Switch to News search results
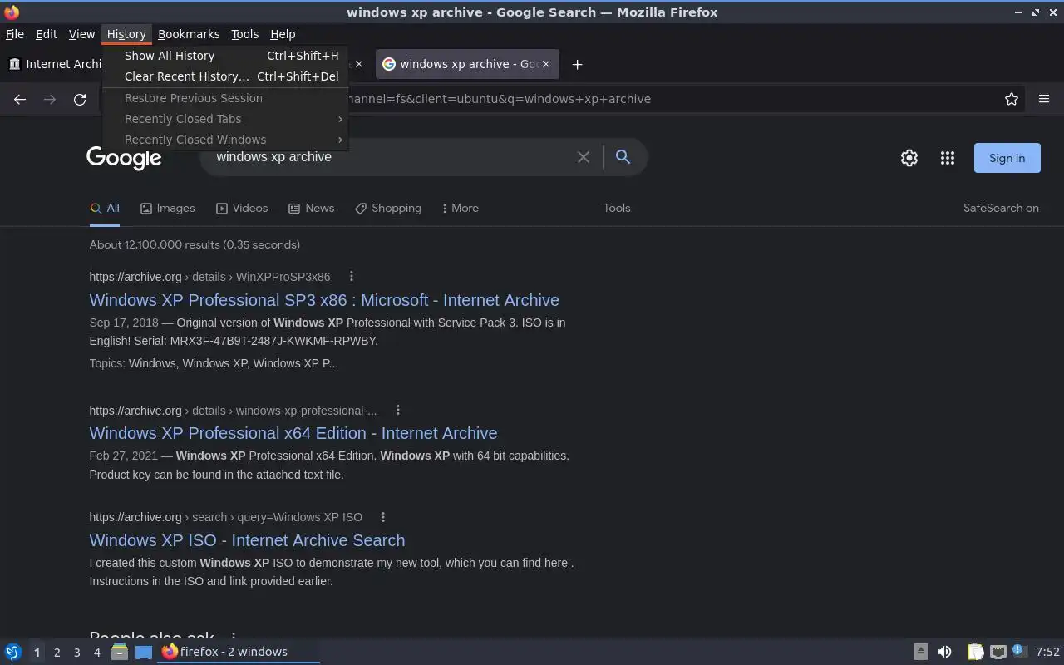The width and height of the screenshot is (1064, 665). [311, 208]
